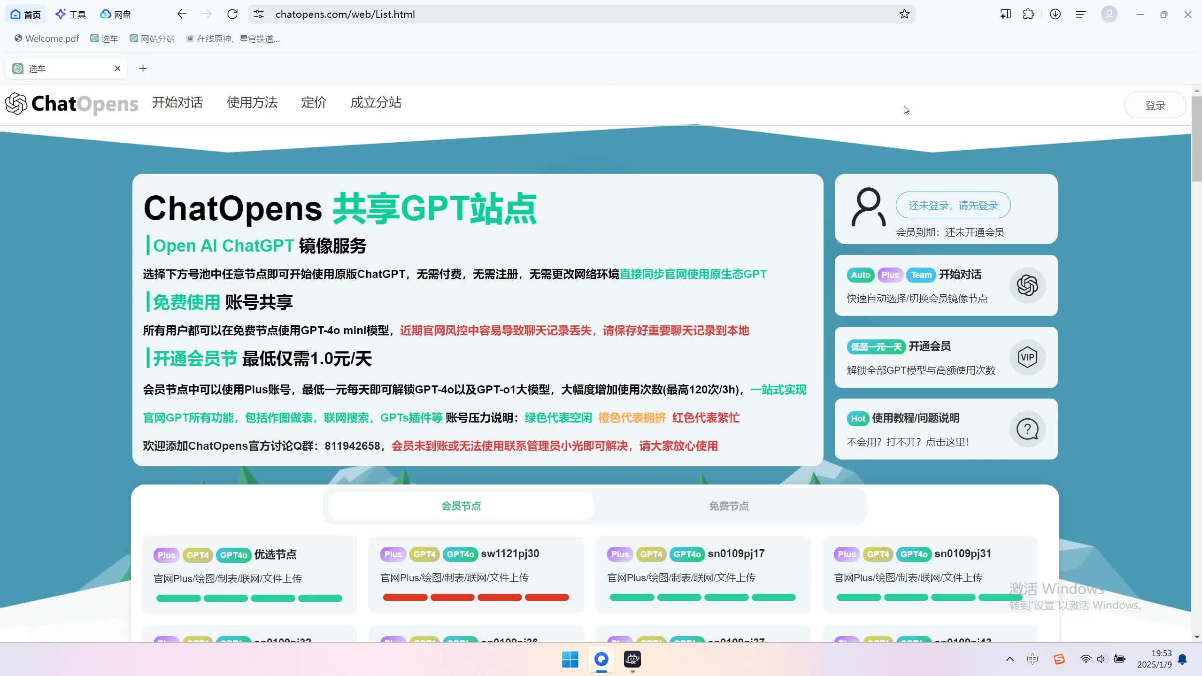Click the VIP hexagon icon
This screenshot has height=676, width=1202.
[1027, 357]
